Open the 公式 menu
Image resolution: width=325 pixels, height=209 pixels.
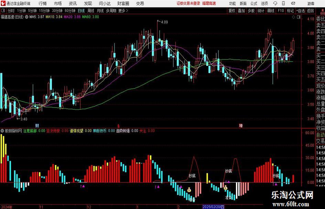coord(253,3)
